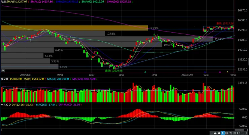
Task: Click the 12/01 date label
Action: click(154, 75)
